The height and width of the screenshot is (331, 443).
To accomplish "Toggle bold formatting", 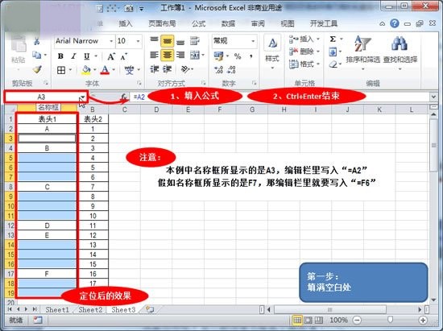I will point(60,56).
